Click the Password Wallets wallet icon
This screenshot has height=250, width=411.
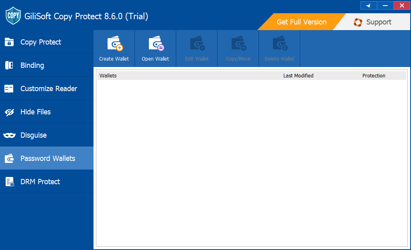pos(9,158)
